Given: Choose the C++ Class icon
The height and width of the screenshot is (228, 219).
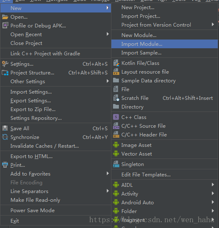Looking at the screenshot, I should pyautogui.click(x=116, y=117).
